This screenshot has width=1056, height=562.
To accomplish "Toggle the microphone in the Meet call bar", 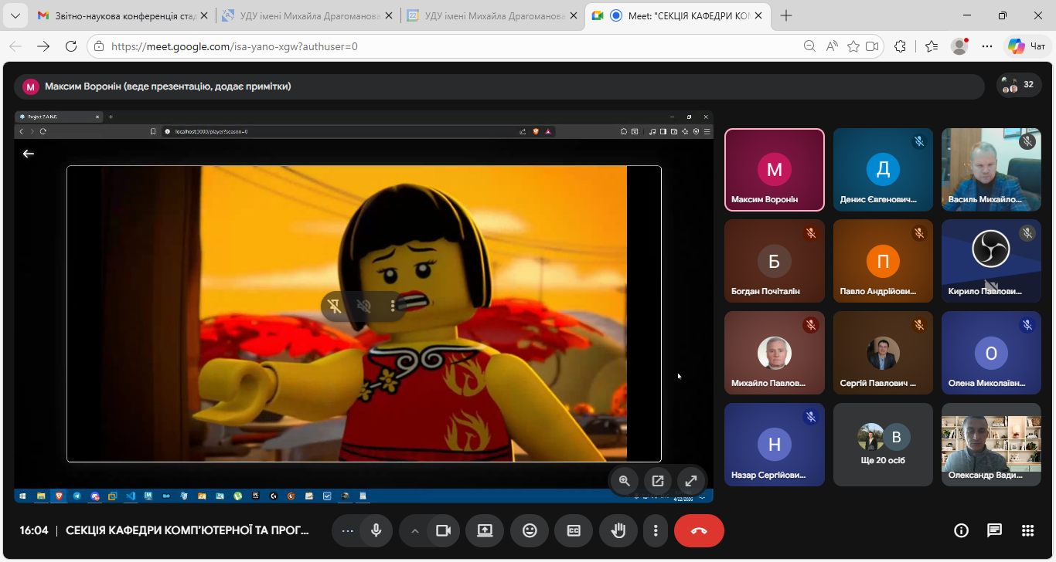I will pos(376,530).
